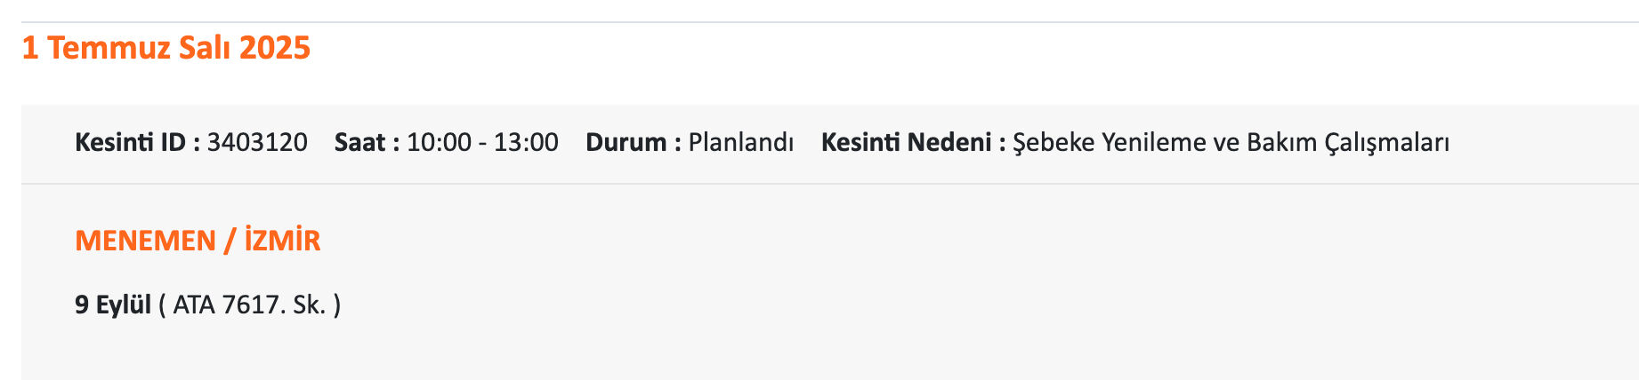
Task: Click the time range 10:00 - 13:00
Action: (x=482, y=142)
